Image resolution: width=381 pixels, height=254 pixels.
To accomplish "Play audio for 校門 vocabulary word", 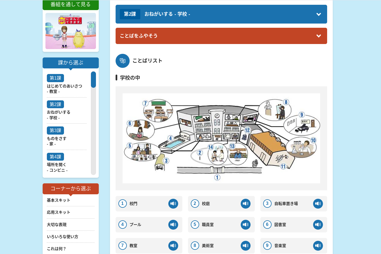I will tap(173, 204).
